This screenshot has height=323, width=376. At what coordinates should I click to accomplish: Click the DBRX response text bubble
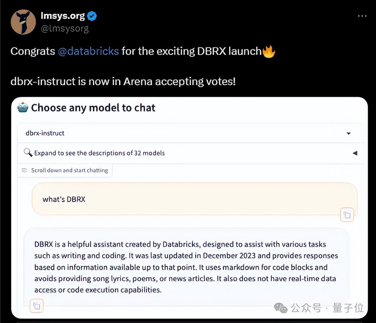[186, 267]
